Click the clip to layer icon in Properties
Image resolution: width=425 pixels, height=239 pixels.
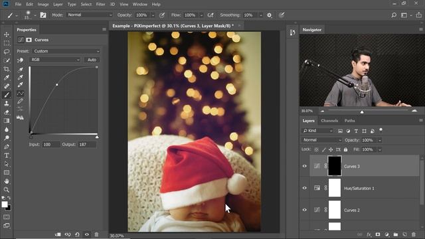click(x=58, y=234)
